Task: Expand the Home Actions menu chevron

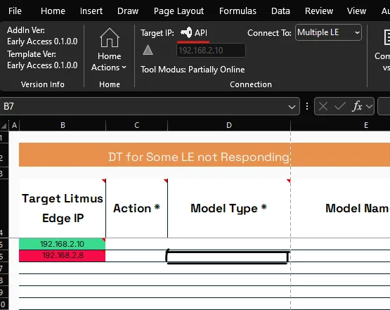Action: pos(124,67)
